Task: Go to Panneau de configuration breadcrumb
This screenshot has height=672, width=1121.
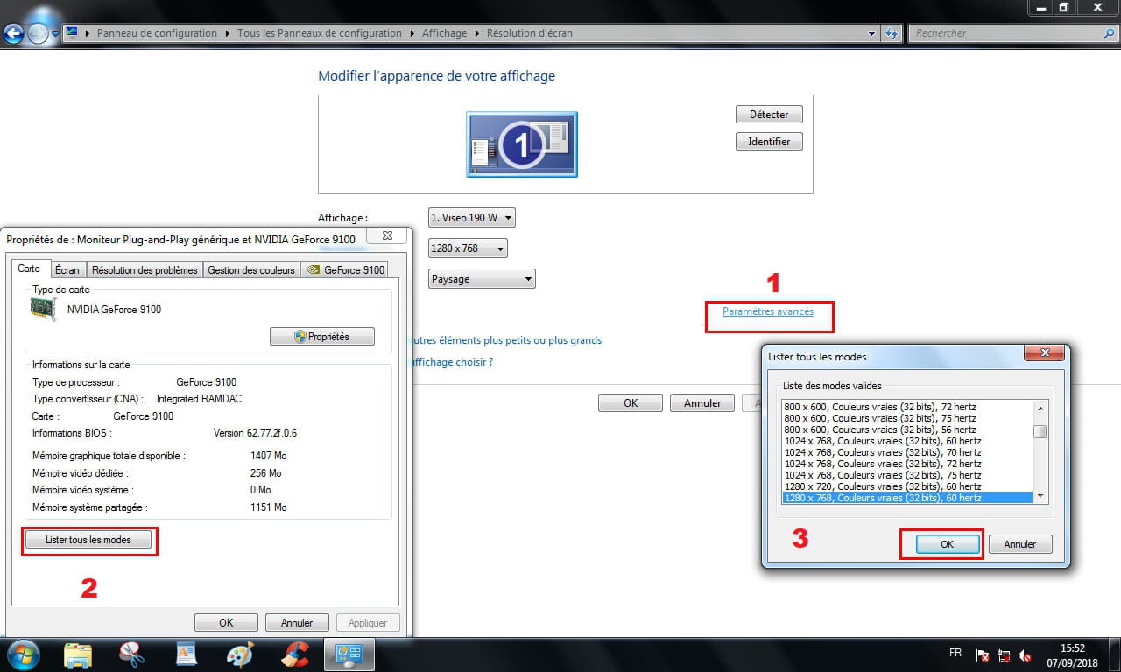Action: [157, 33]
